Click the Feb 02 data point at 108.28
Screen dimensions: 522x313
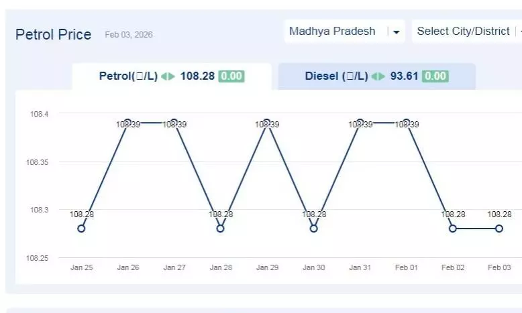tap(453, 229)
